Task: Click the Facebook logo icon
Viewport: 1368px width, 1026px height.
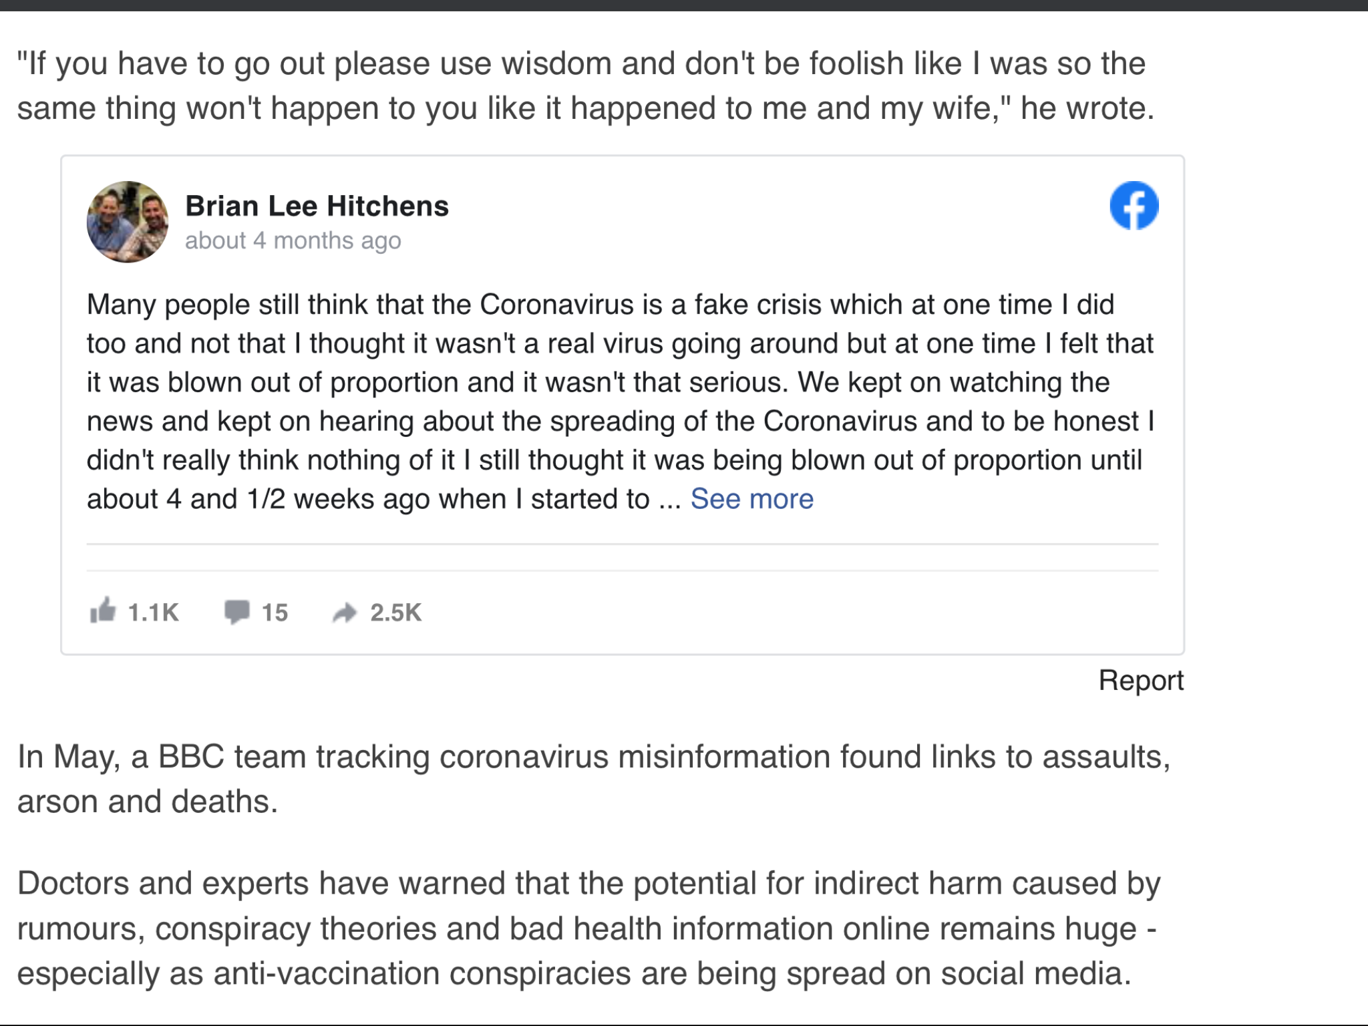Action: coord(1134,206)
